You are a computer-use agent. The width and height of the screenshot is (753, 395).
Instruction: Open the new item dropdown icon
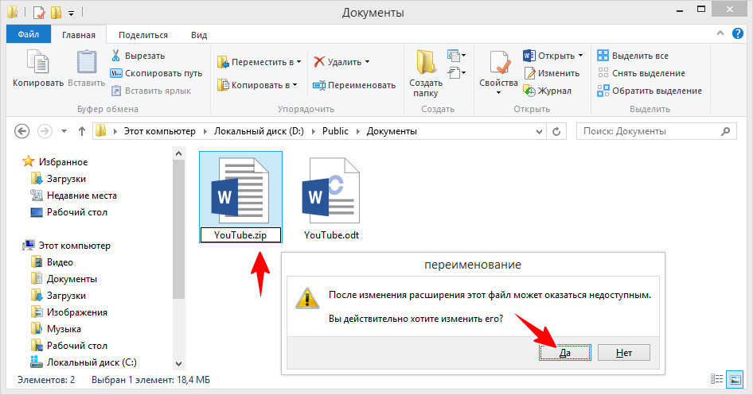(x=456, y=56)
